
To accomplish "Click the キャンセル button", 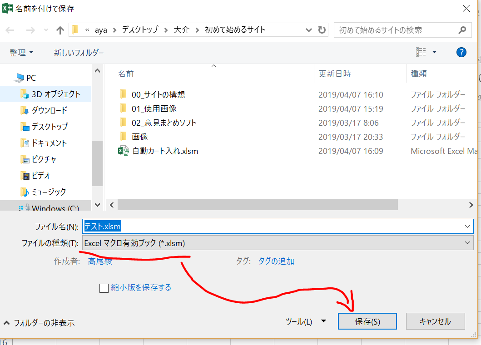I will [435, 321].
